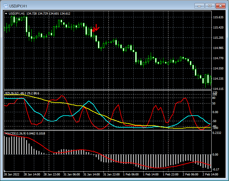The height and width of the screenshot is (181, 229).
Task: Click the 28 Jan 2022 date label
Action: pos(12,174)
